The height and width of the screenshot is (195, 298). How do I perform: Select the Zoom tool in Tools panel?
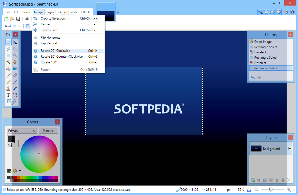pos(15,55)
